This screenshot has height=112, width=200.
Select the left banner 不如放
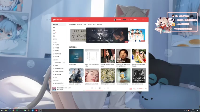coord(78,35)
